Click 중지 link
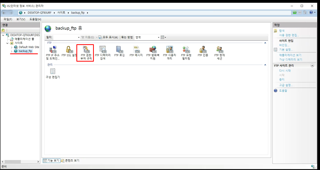This screenshot has height=170, width=320. coord(282,80)
